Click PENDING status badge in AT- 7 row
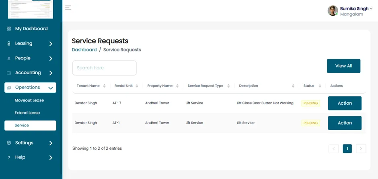Viewport: 378px width, 179px height. tap(310, 103)
